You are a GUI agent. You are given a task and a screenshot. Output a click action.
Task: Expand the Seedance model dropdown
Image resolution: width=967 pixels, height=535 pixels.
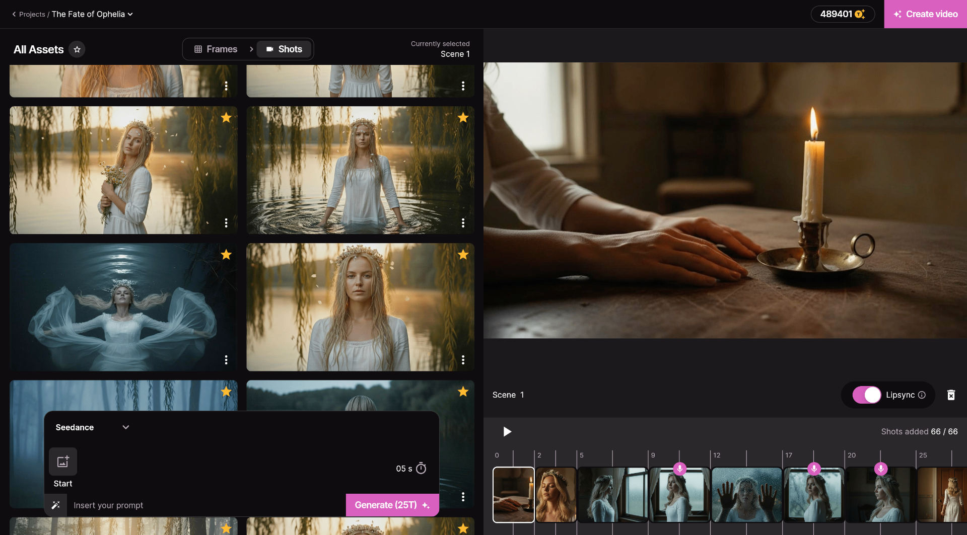[125, 427]
